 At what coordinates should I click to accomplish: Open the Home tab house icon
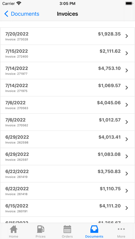(x=14, y=229)
